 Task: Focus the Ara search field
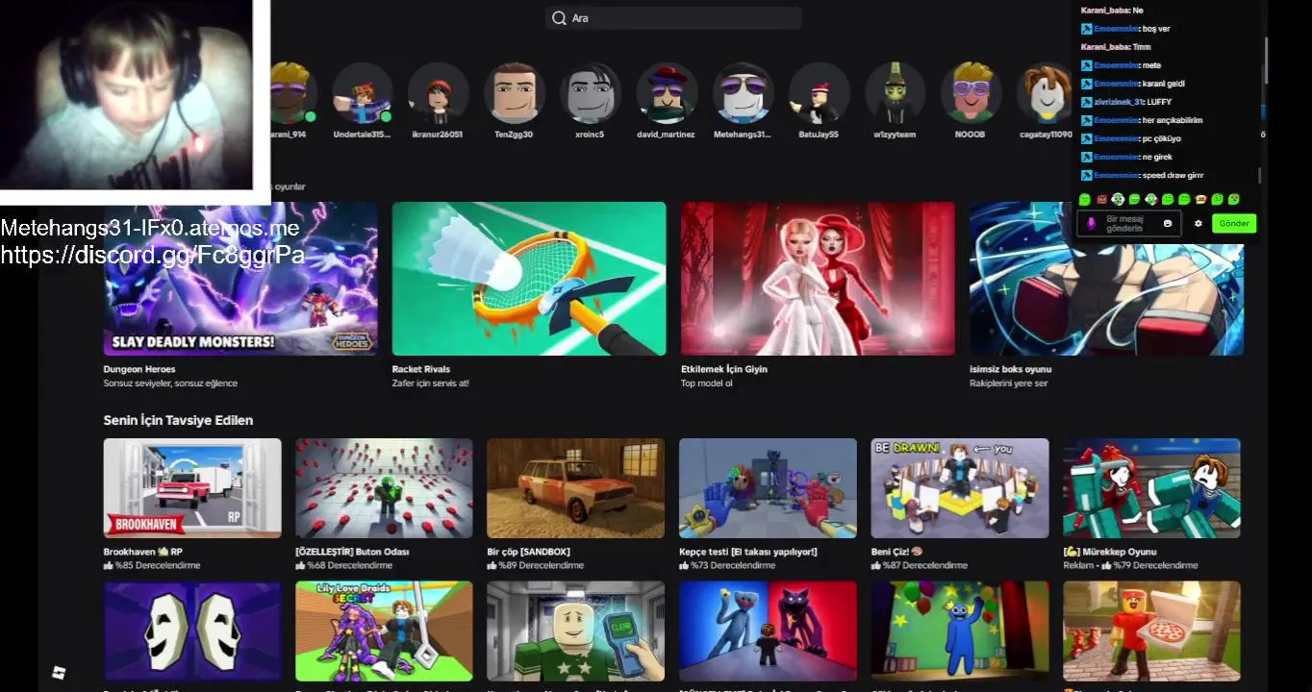click(673, 18)
